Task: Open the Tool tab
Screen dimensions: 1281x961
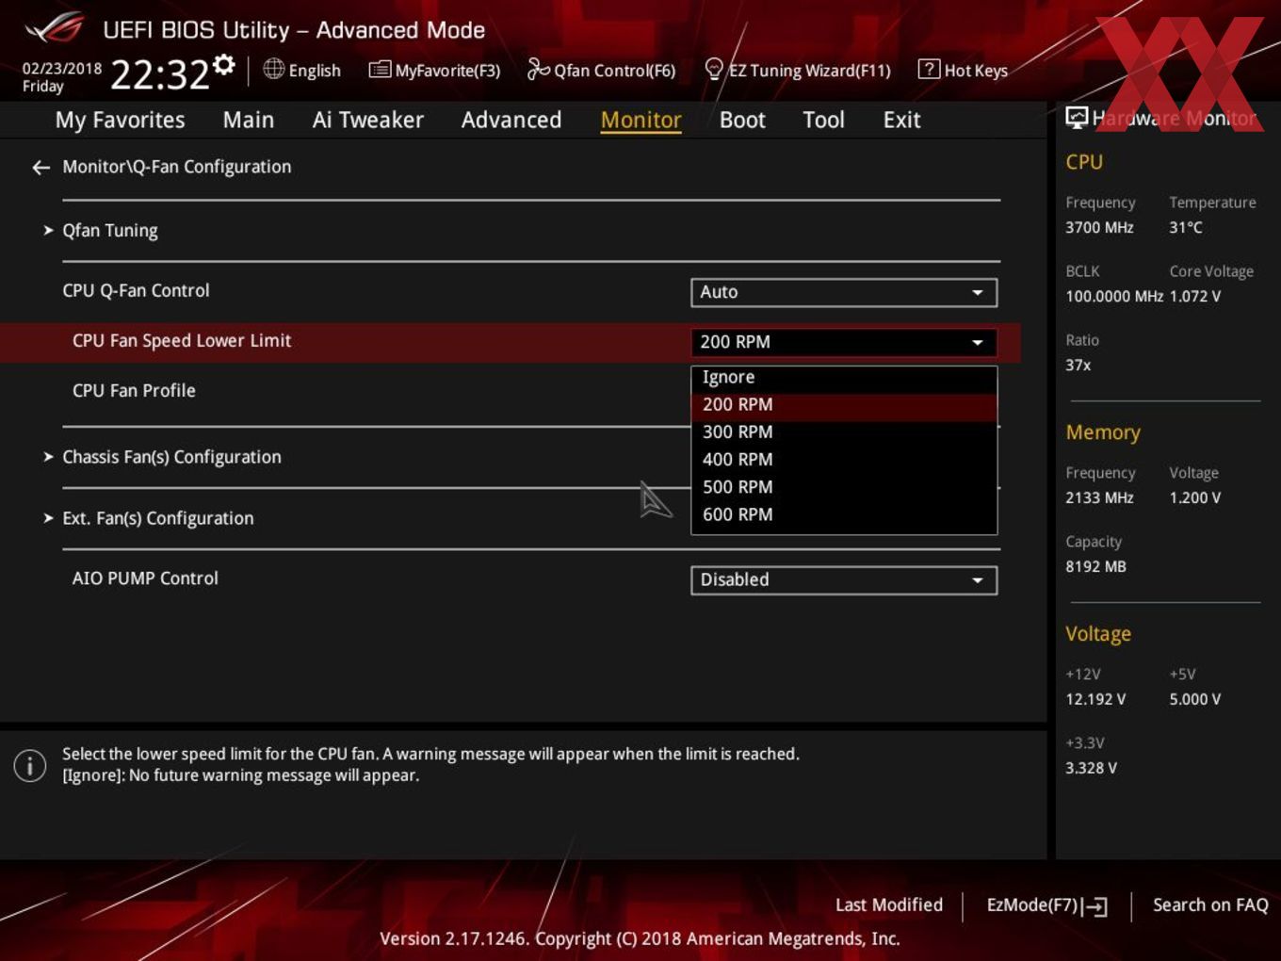Action: tap(823, 121)
